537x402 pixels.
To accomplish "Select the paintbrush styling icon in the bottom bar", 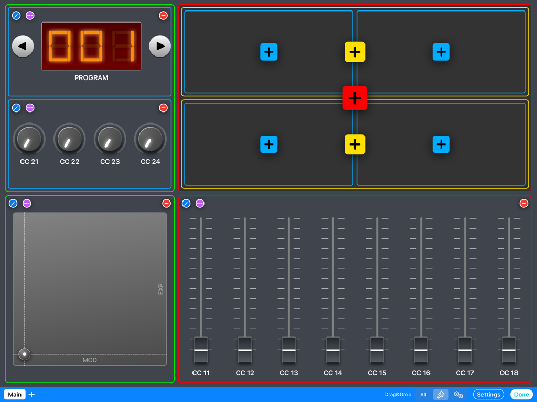I will point(441,394).
